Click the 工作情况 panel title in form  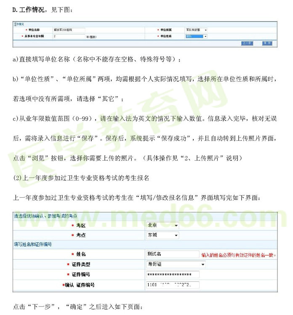tap(19, 24)
